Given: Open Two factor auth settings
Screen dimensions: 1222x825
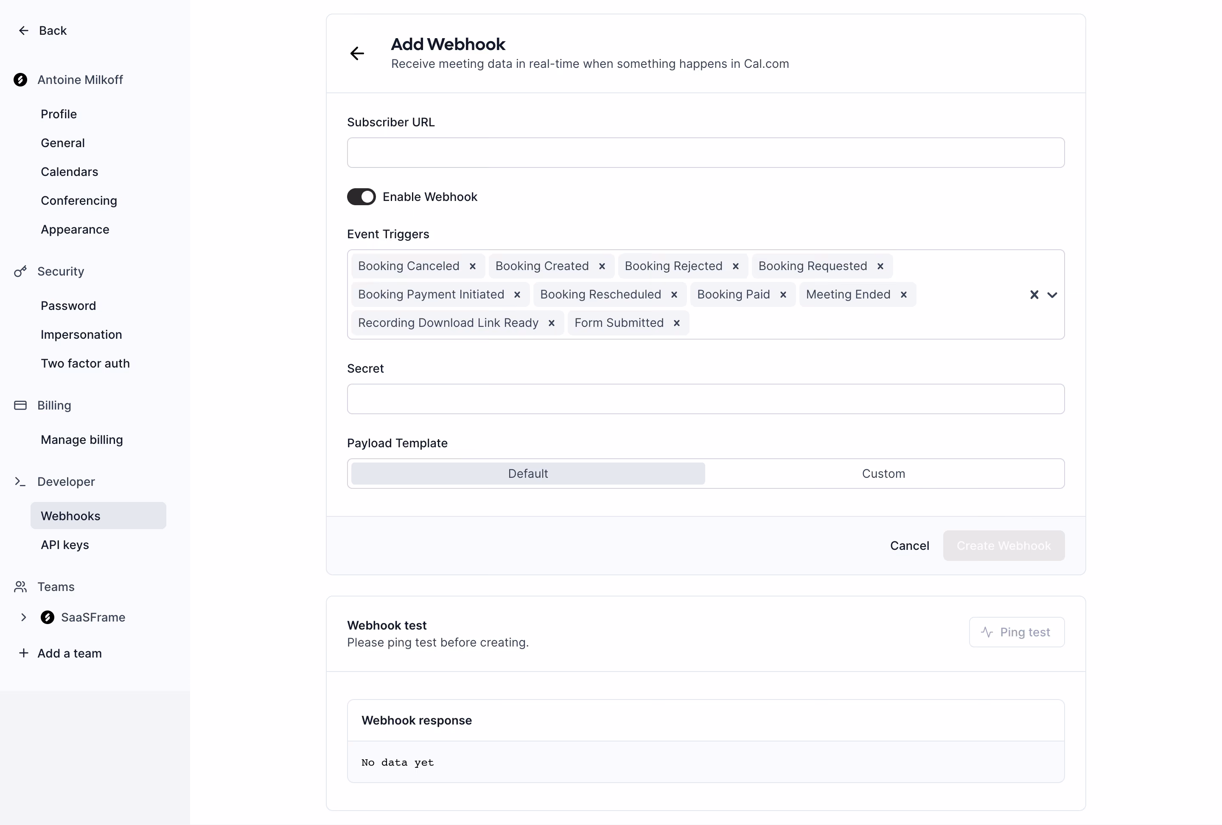Looking at the screenshot, I should (x=85, y=364).
